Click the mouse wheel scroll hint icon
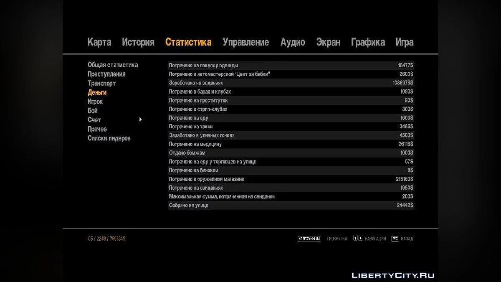This screenshot has height=282, width=501. coord(309,239)
